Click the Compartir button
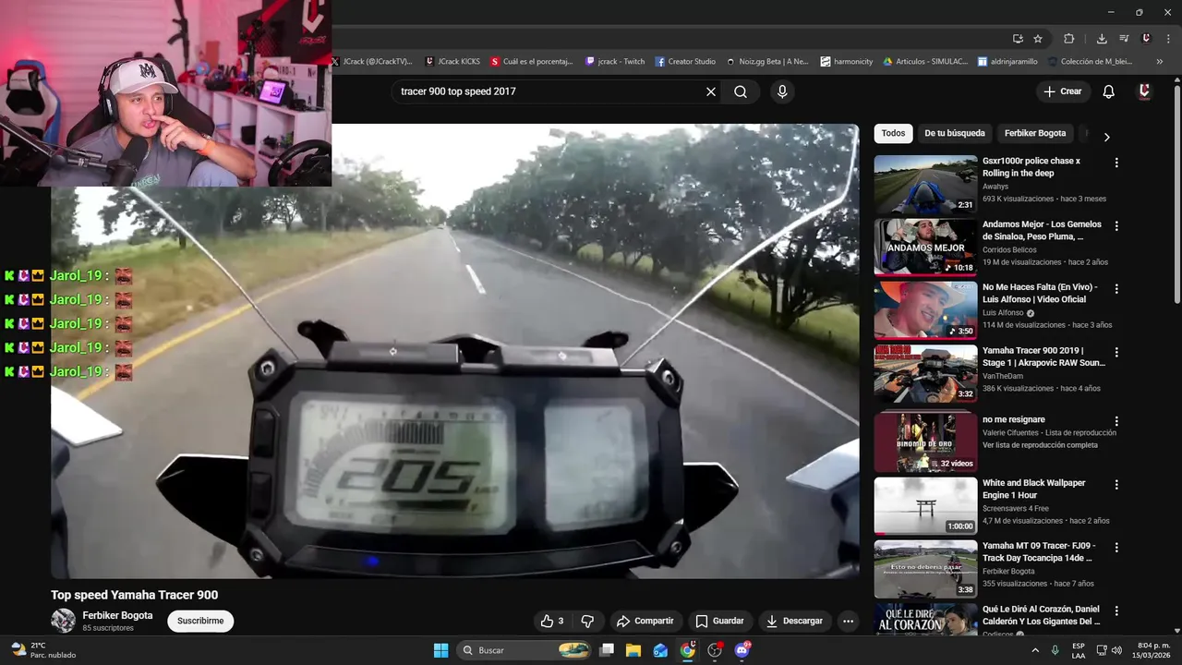Image resolution: width=1182 pixels, height=665 pixels. click(645, 621)
